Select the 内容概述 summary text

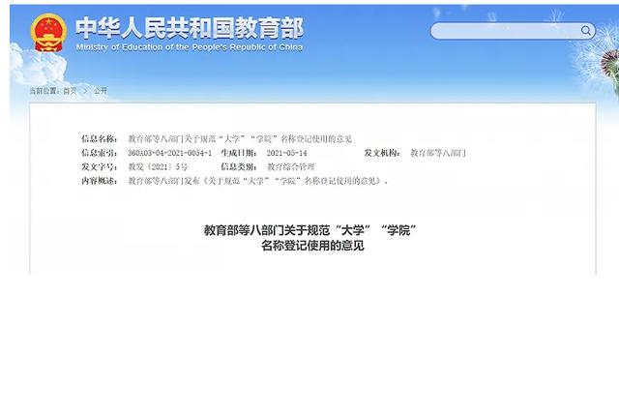pos(258,181)
